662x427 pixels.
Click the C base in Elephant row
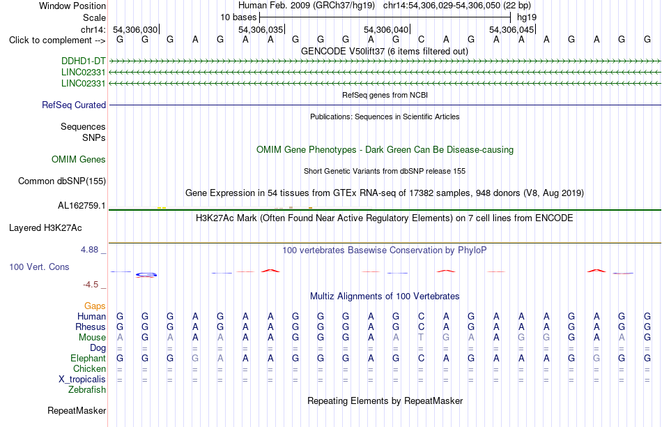(x=421, y=358)
